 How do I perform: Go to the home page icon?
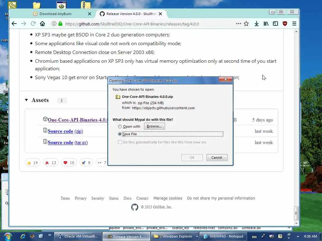point(42,24)
